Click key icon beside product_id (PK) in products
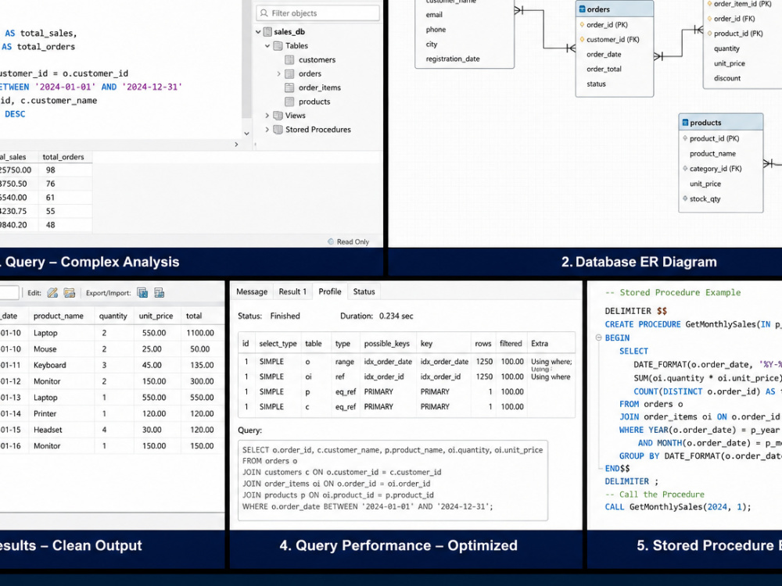Screen dimensions: 782x586 tap(685, 138)
